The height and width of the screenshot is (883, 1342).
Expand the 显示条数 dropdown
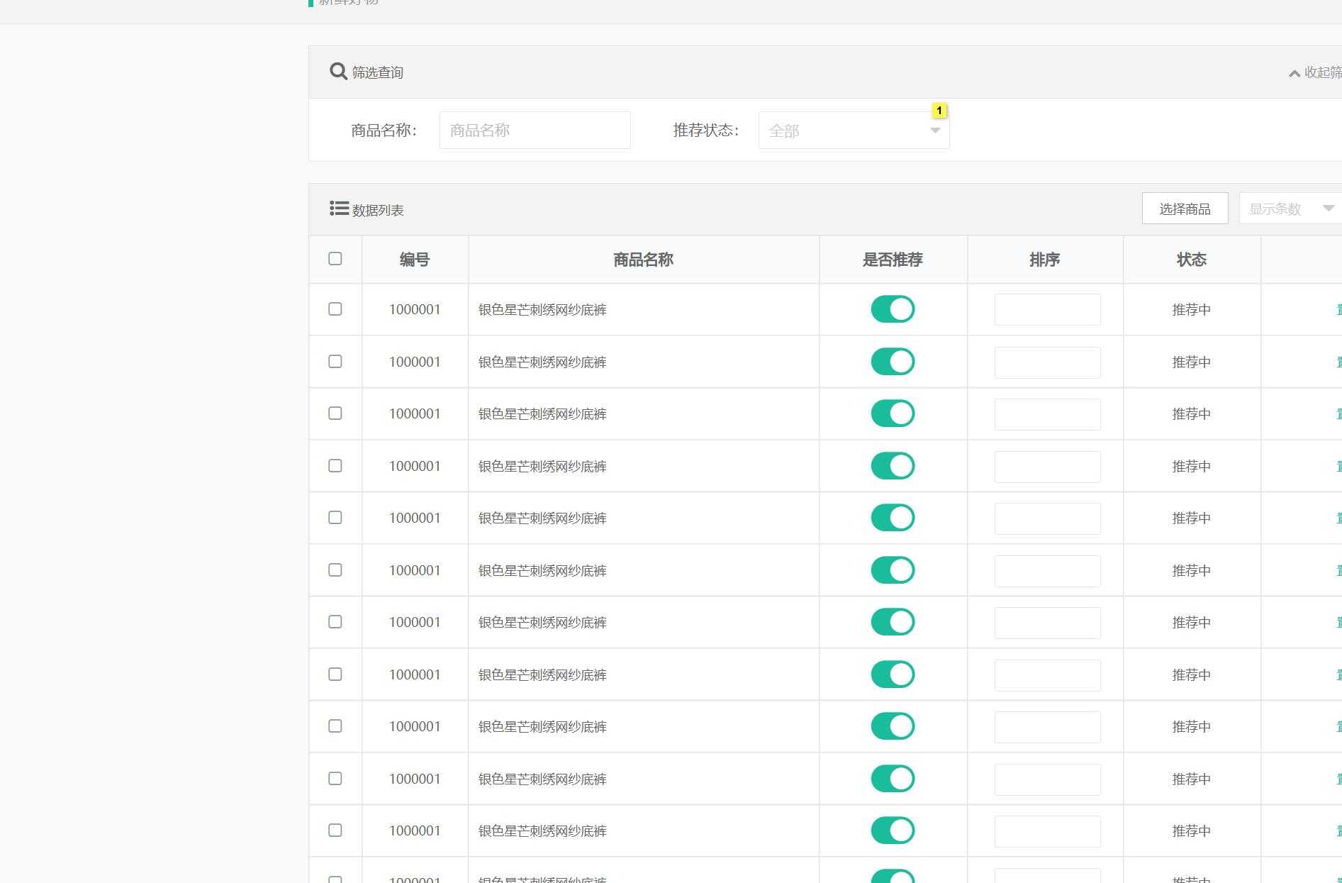pyautogui.click(x=1290, y=209)
